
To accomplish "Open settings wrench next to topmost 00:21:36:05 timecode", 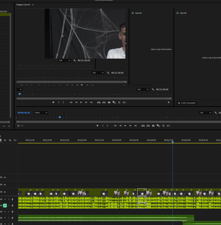I will (75, 60).
